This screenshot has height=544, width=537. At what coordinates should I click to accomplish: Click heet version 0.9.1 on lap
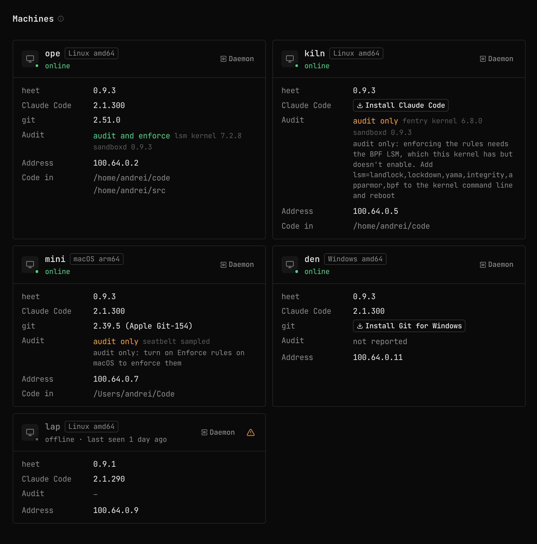[104, 464]
